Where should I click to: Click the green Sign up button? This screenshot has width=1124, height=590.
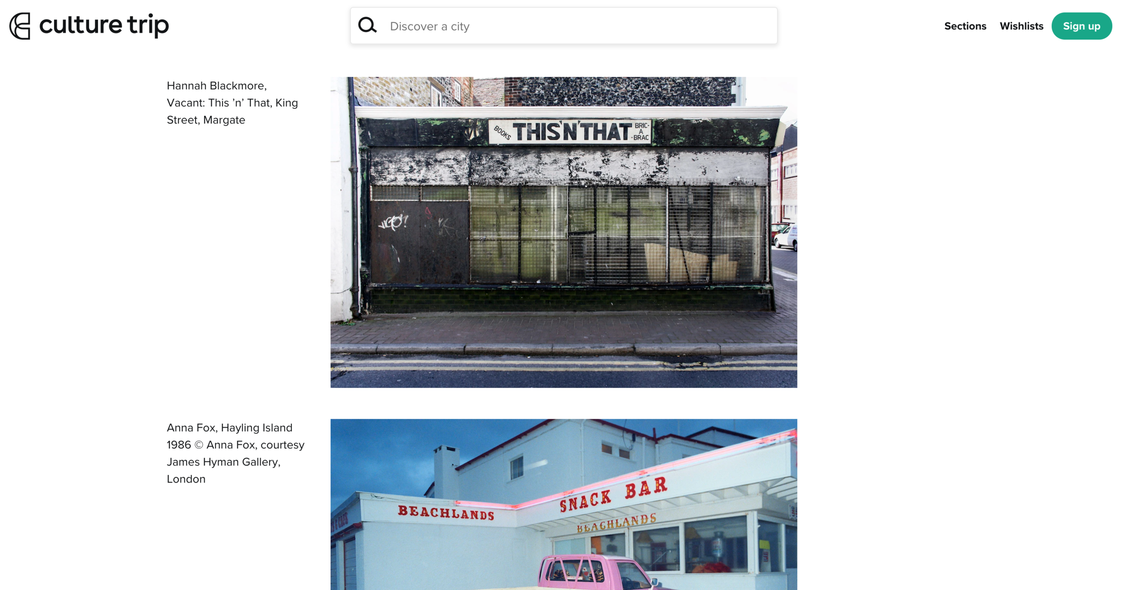pos(1081,26)
